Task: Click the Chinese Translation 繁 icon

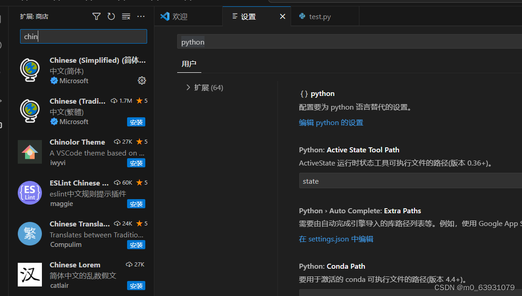Action: click(x=30, y=234)
